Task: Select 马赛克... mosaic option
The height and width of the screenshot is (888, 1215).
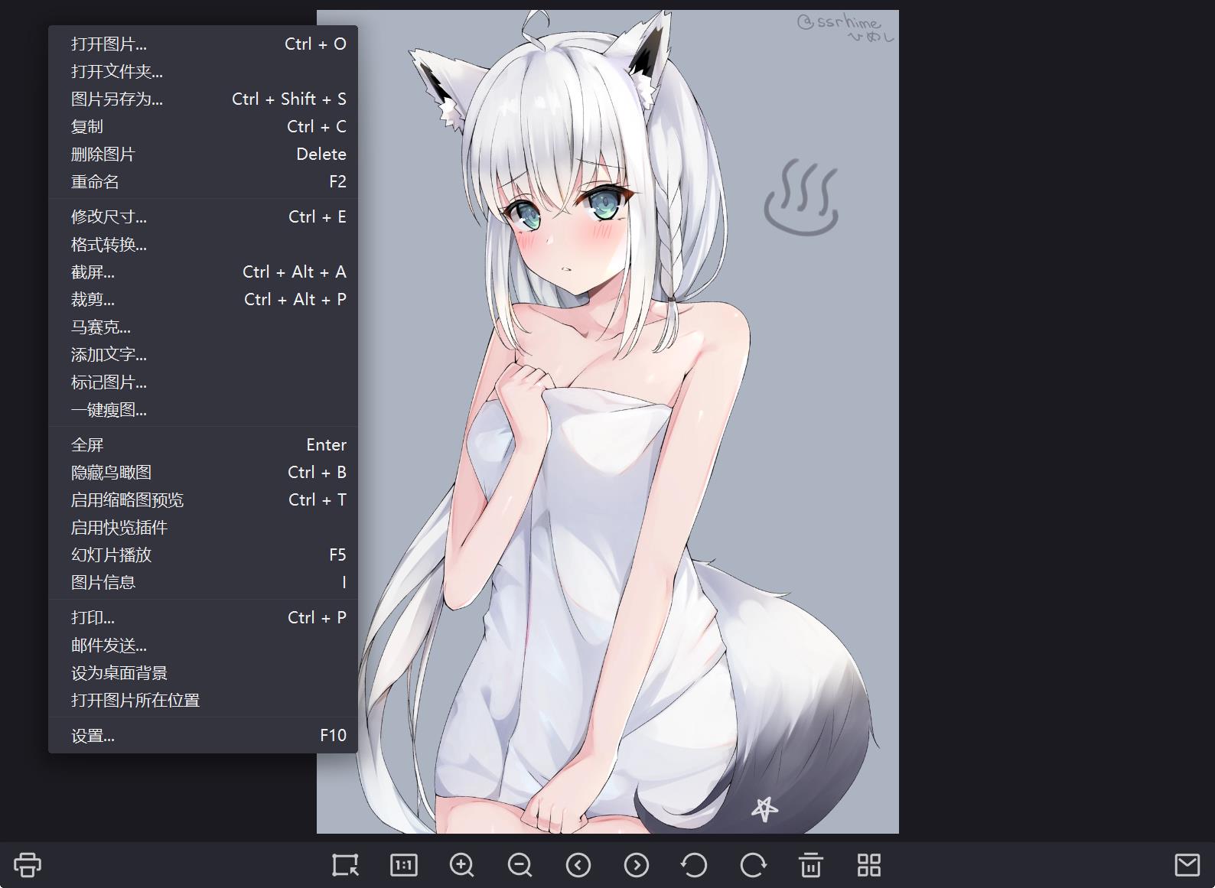Action: pos(203,327)
